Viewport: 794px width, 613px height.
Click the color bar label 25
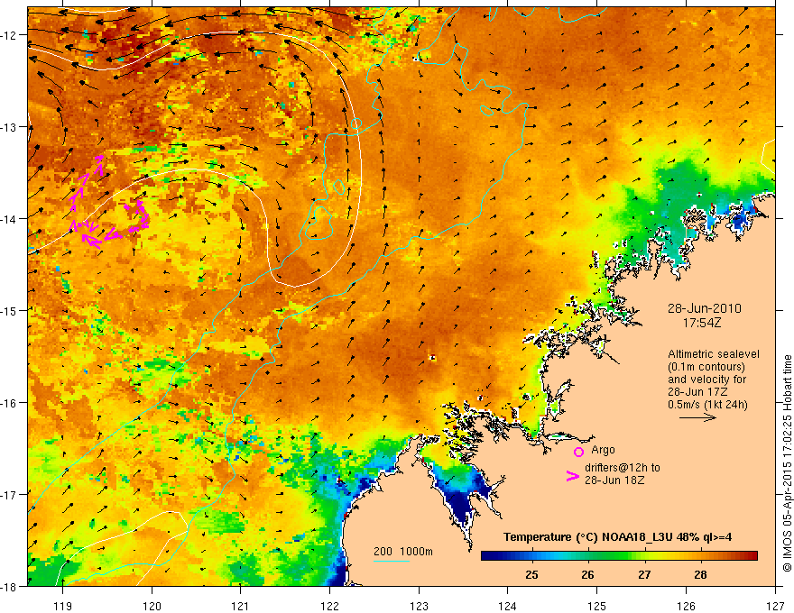point(531,574)
